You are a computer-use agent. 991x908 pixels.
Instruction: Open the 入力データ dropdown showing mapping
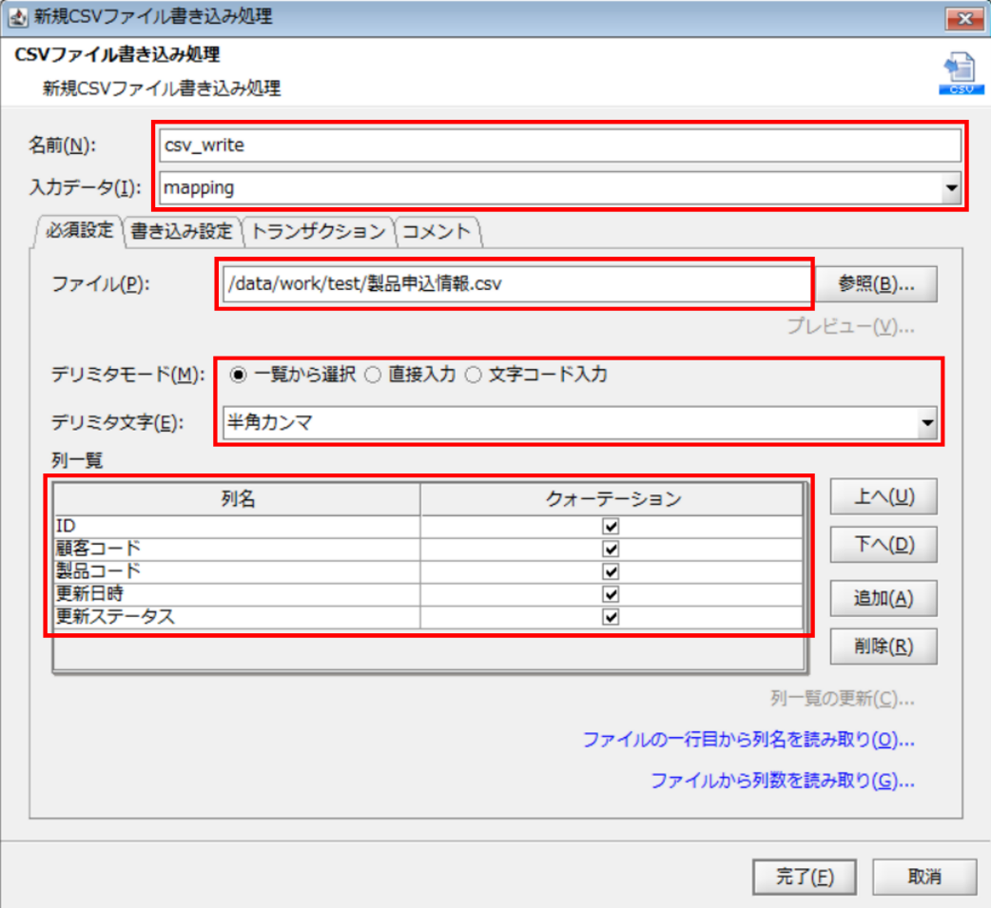(x=952, y=187)
